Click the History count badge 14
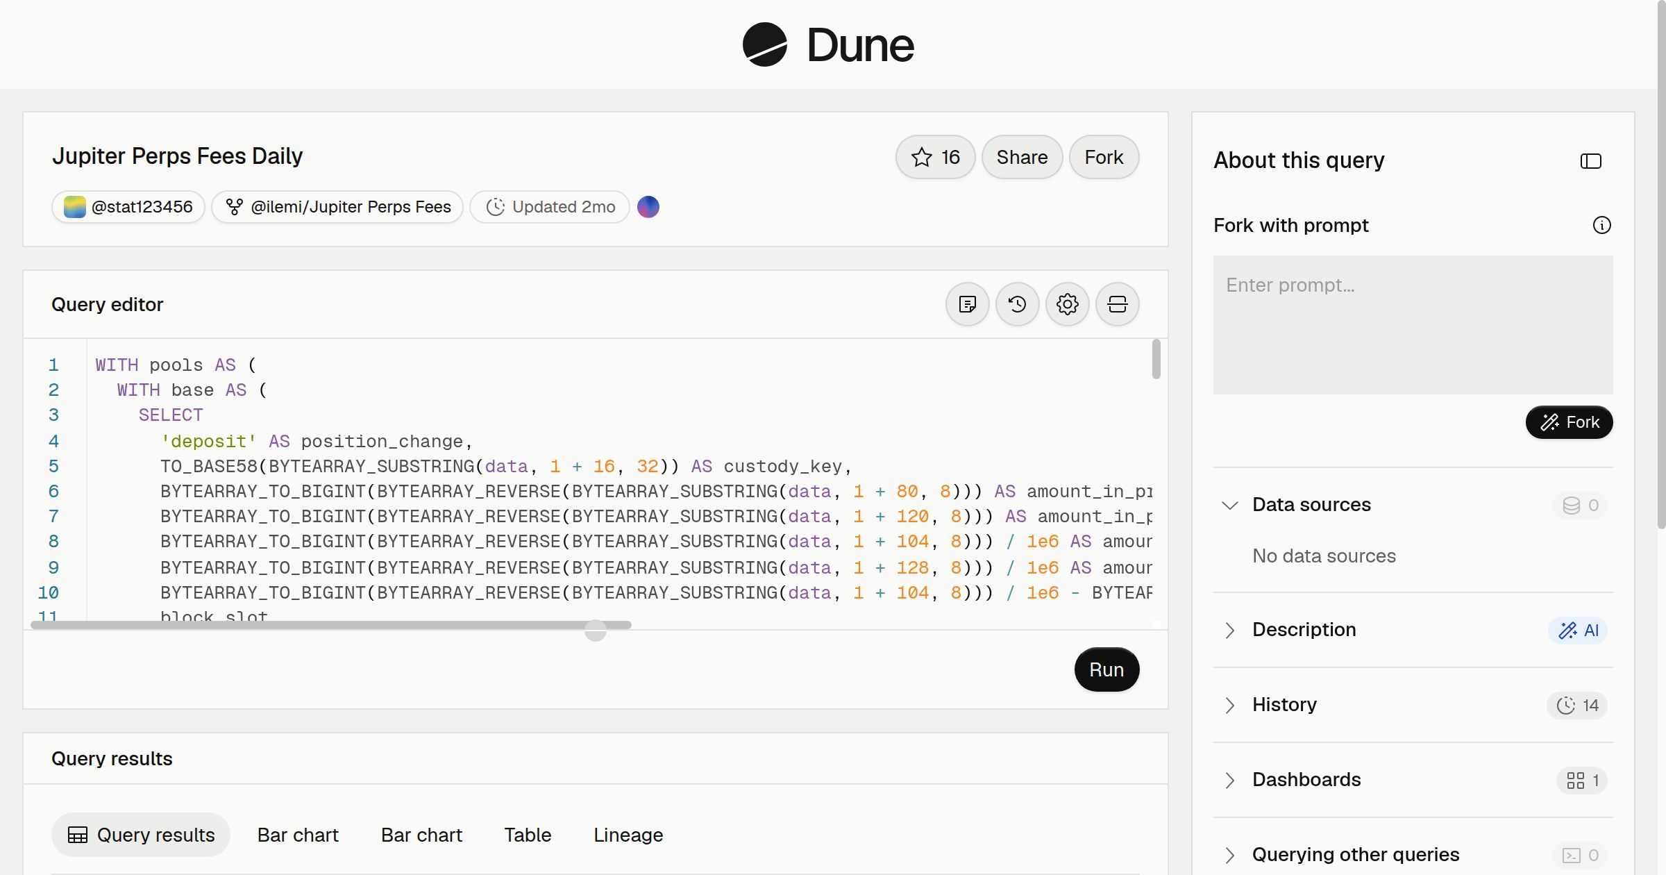This screenshot has width=1666, height=875. pos(1576,706)
